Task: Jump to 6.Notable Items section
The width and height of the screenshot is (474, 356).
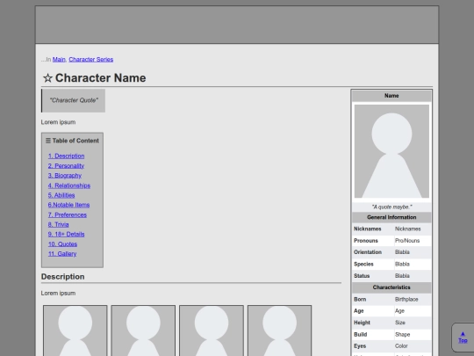Action: tap(68, 205)
